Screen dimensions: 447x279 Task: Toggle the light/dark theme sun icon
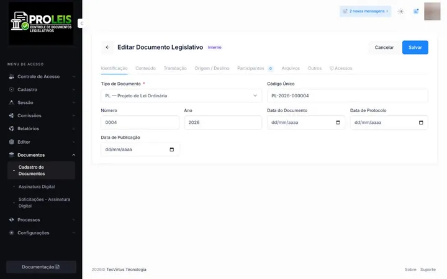click(x=401, y=11)
